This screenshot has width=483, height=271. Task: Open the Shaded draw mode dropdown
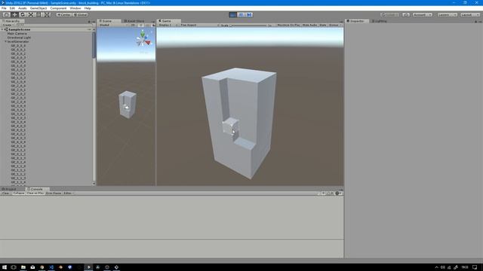point(112,25)
